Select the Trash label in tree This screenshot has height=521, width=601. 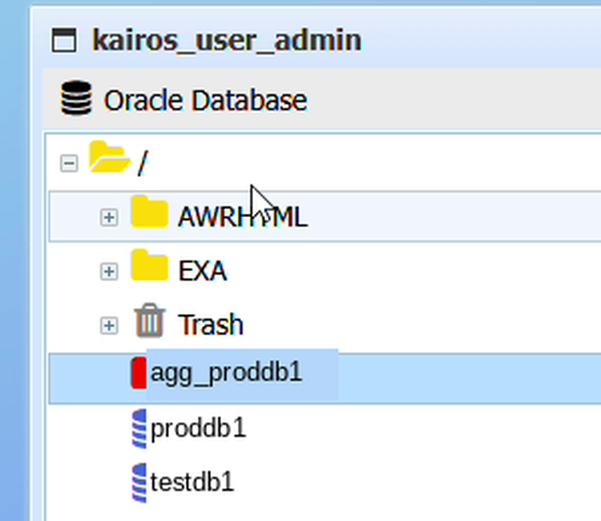coord(211,325)
